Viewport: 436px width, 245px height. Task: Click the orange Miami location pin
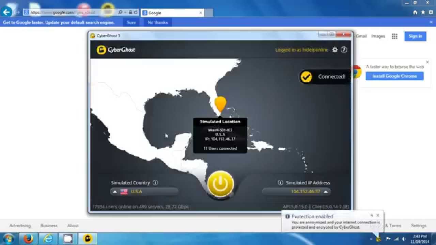(220, 104)
